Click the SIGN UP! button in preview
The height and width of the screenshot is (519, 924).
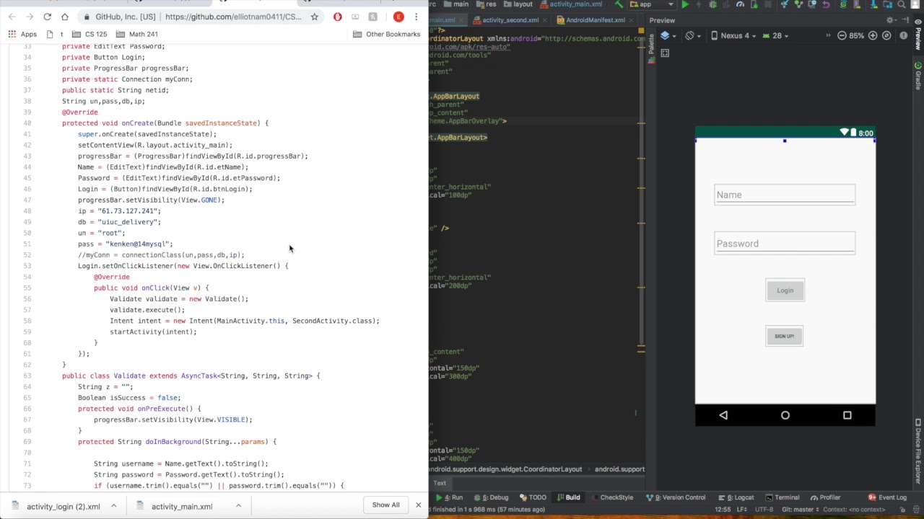click(x=784, y=336)
